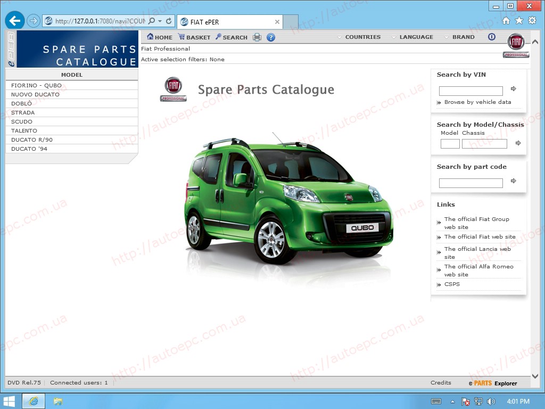Open the Windows Start button
The image size is (545, 409).
coord(9,402)
